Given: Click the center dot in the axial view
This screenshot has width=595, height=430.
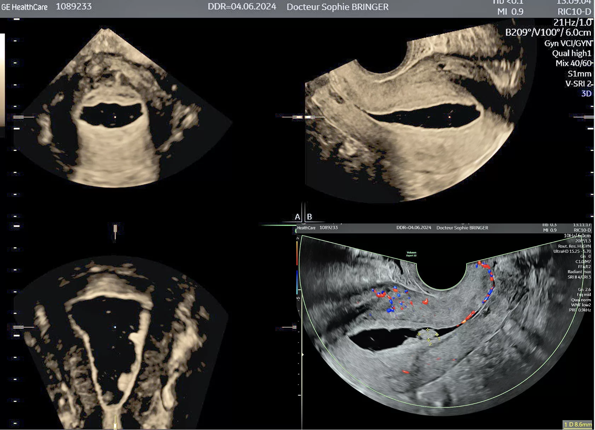Looking at the screenshot, I should [x=115, y=117].
